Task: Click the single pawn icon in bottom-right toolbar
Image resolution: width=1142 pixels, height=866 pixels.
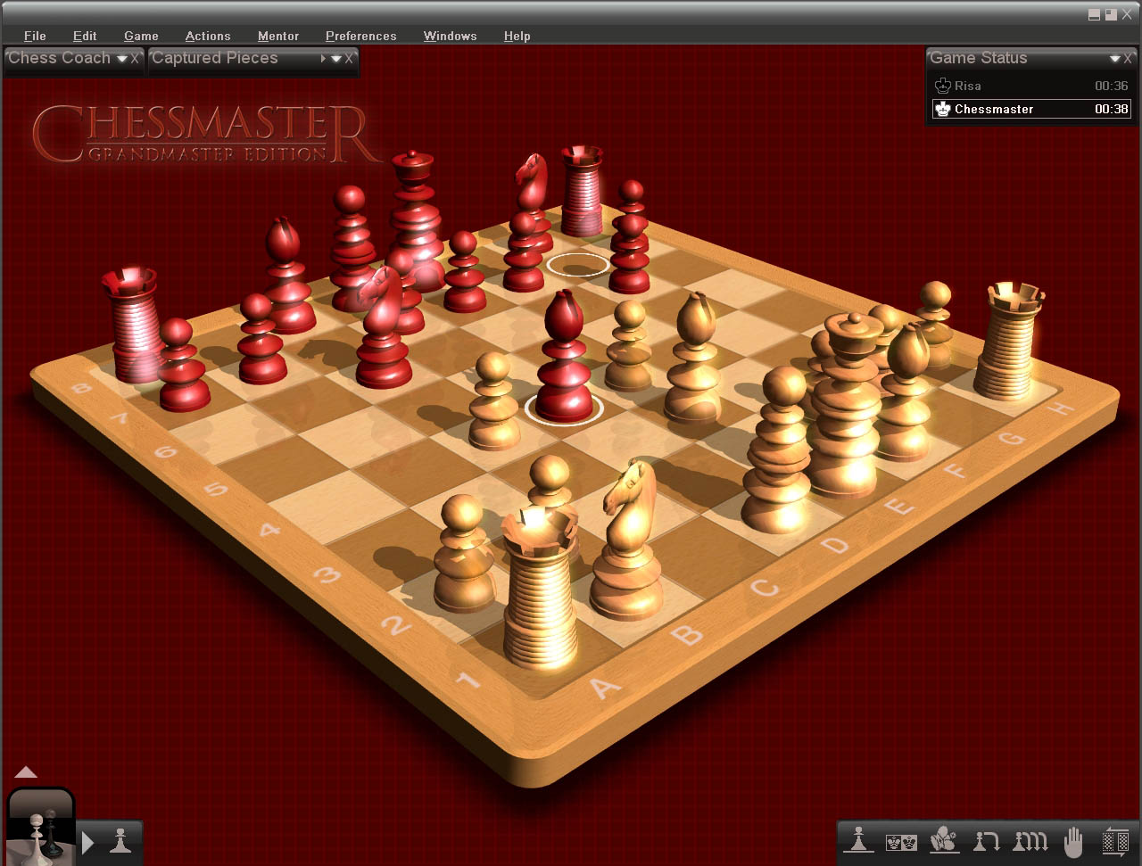Action: click(858, 840)
